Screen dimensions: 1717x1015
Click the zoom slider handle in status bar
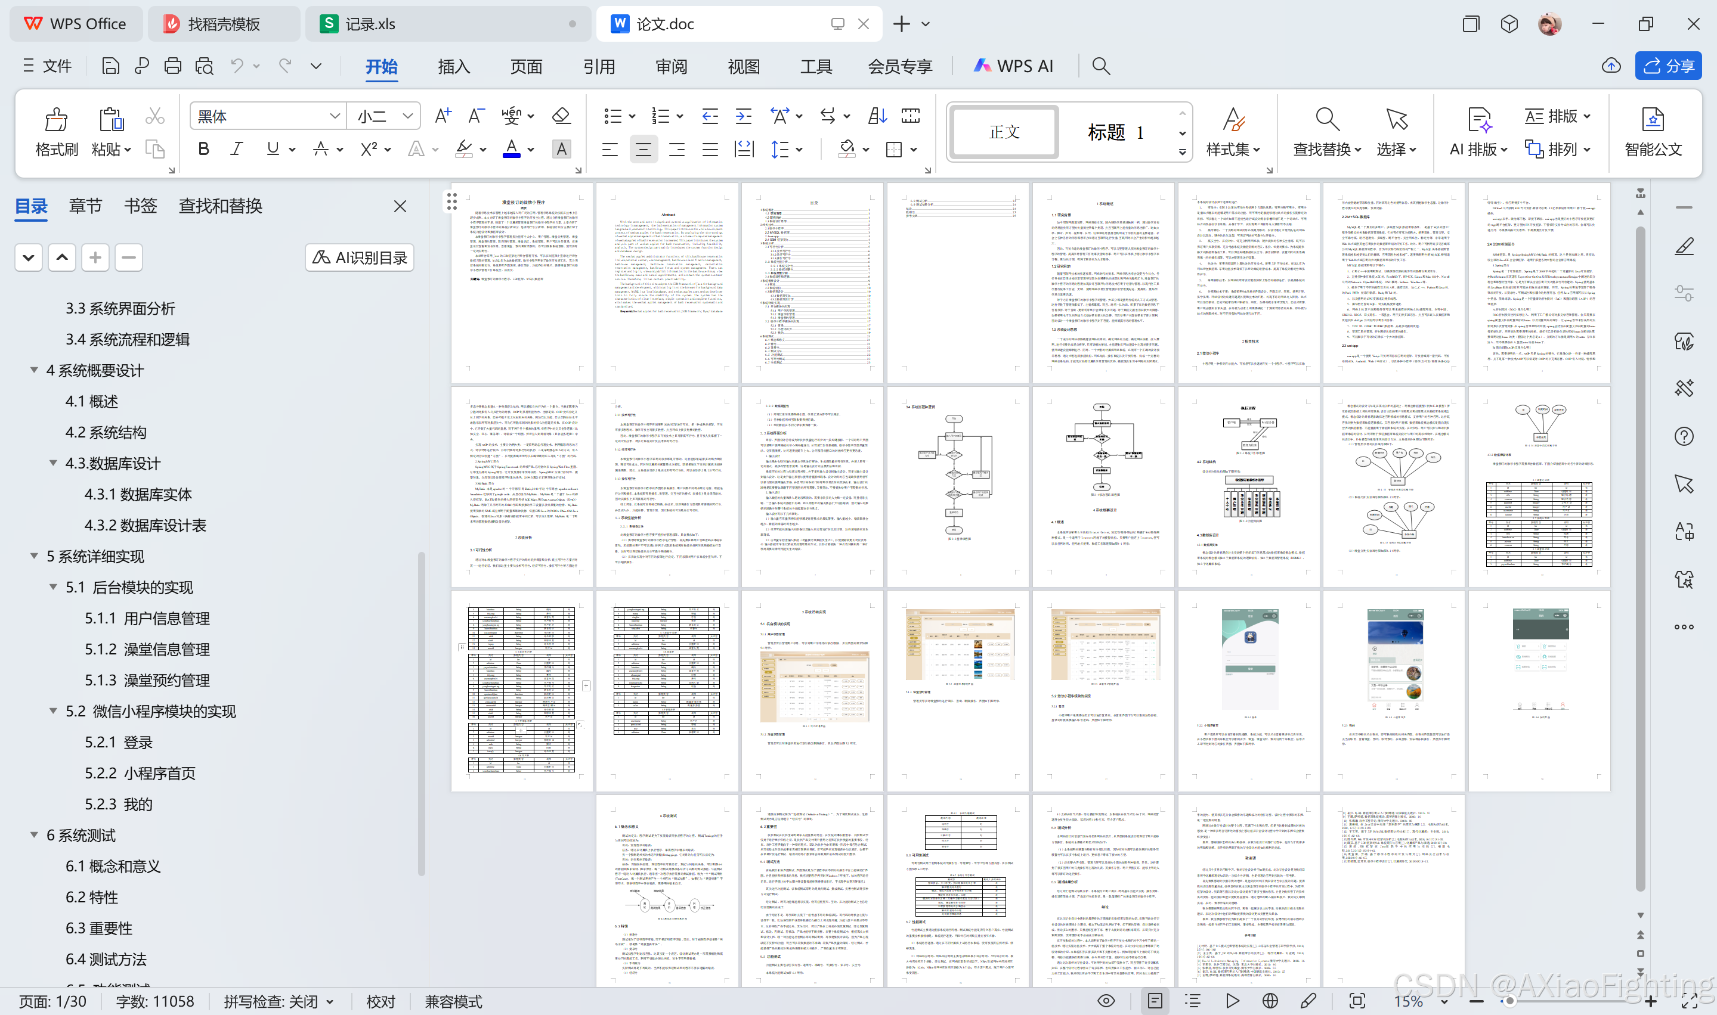click(1509, 1001)
